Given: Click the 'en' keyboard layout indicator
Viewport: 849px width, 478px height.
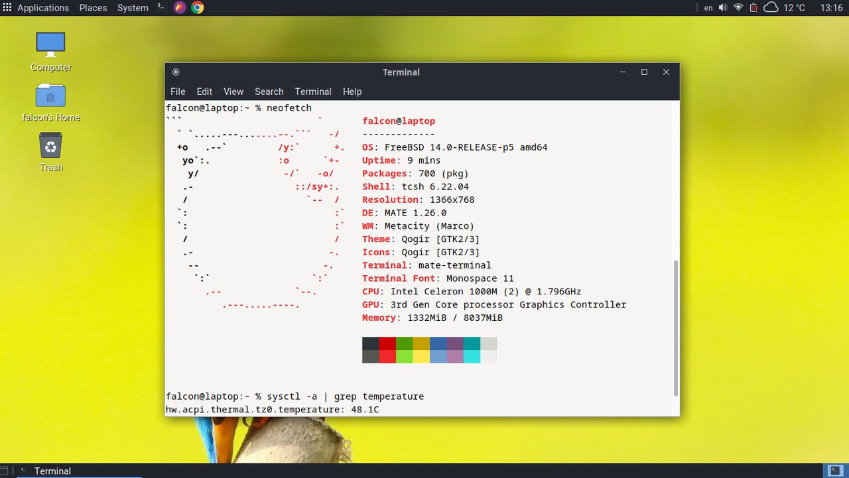Looking at the screenshot, I should point(708,8).
